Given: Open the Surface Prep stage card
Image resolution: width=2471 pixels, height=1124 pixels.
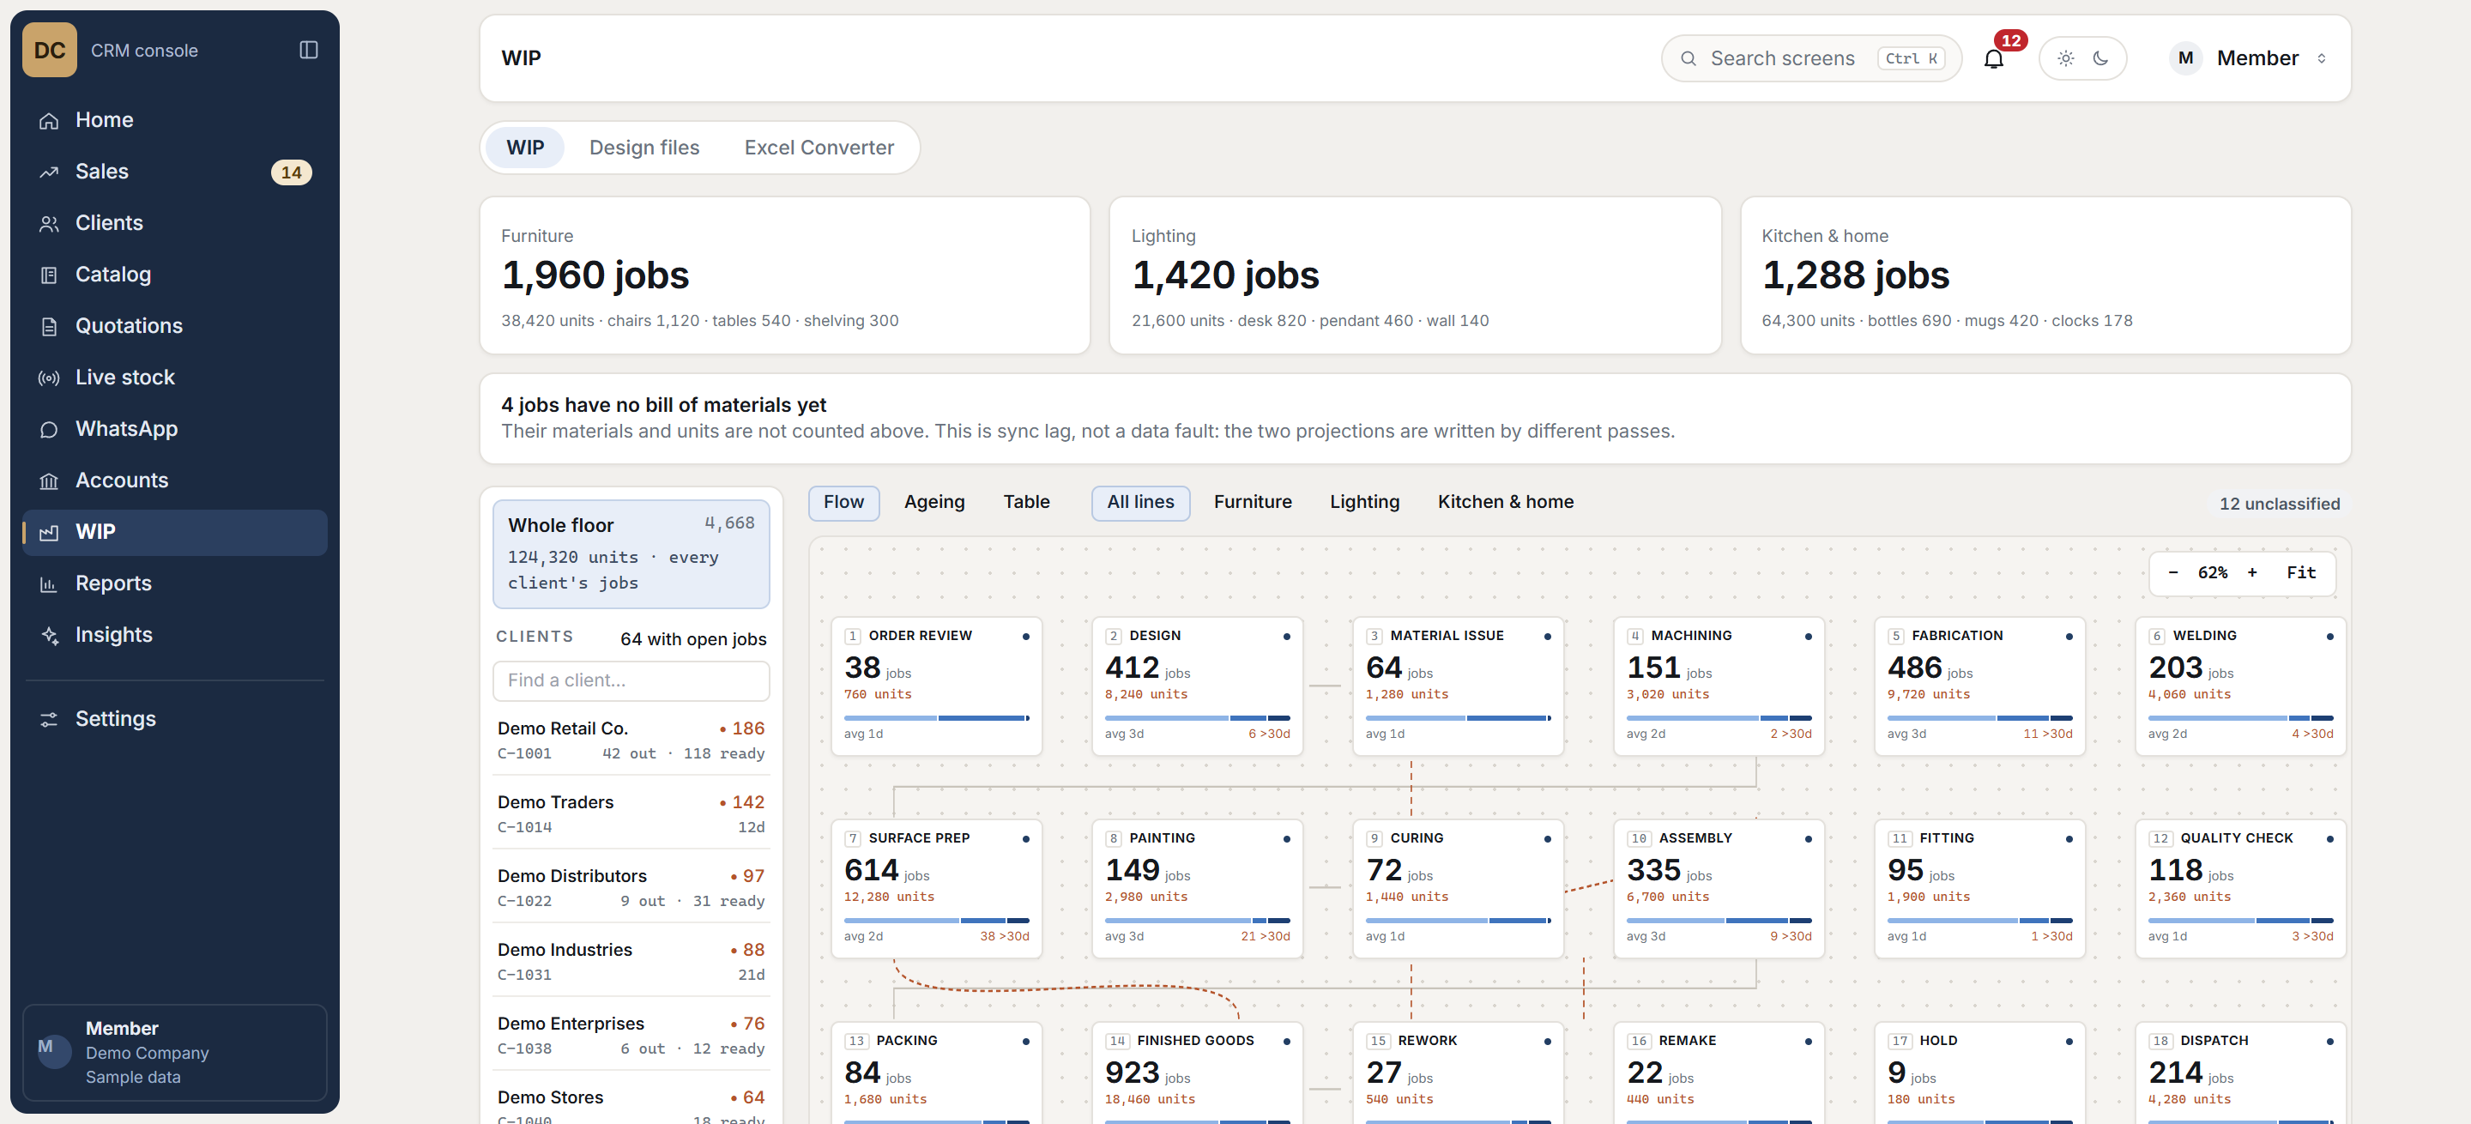Looking at the screenshot, I should [x=936, y=888].
